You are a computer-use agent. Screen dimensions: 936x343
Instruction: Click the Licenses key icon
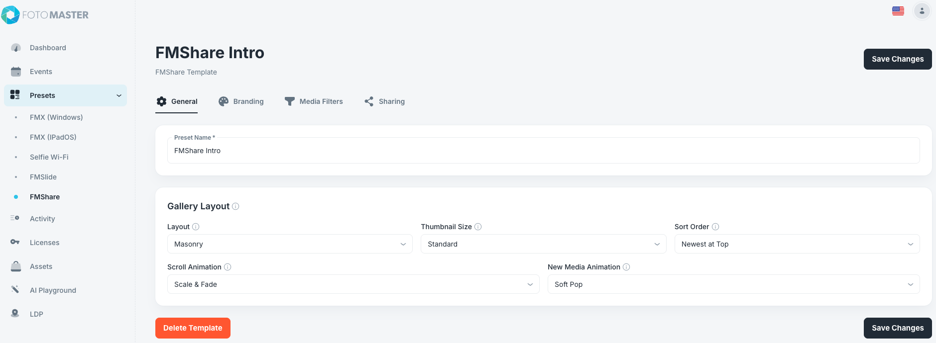15,242
